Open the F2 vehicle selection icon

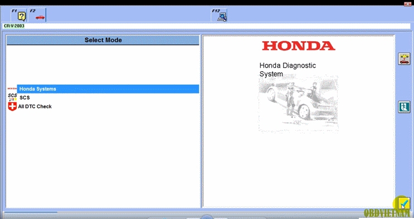click(37, 15)
